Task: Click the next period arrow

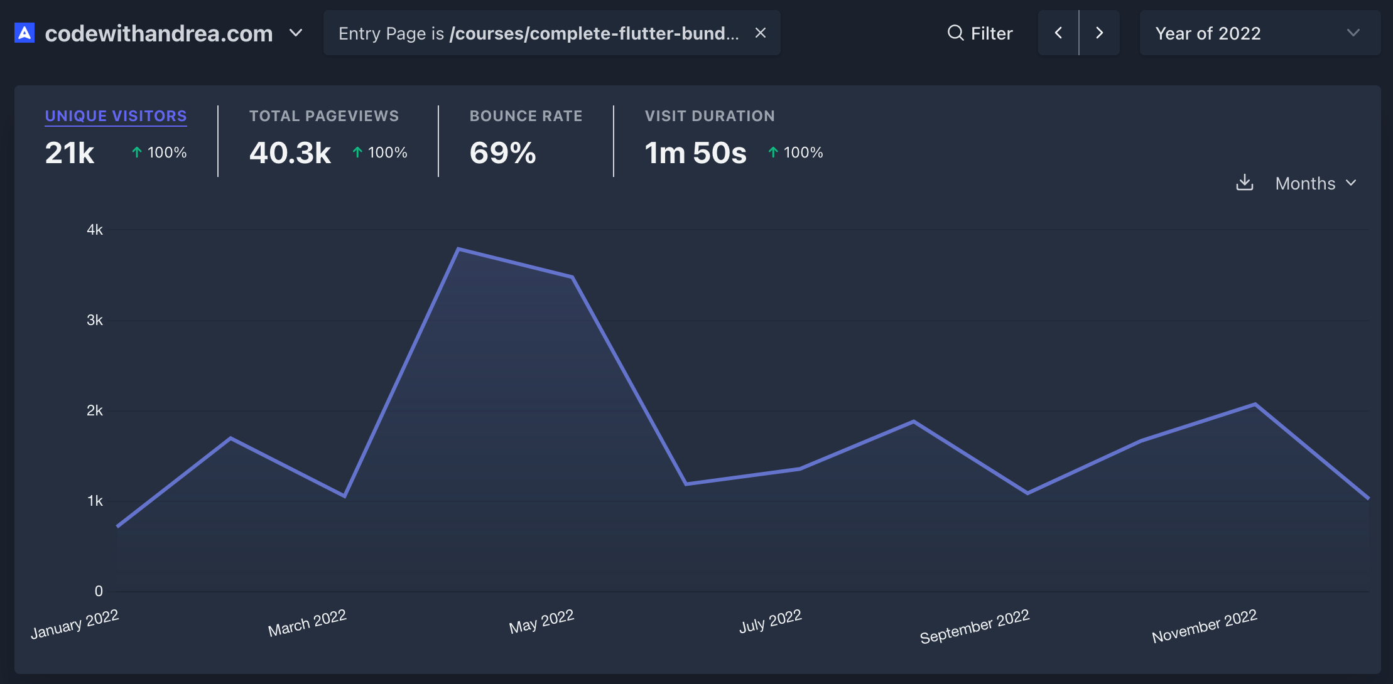Action: (1100, 33)
